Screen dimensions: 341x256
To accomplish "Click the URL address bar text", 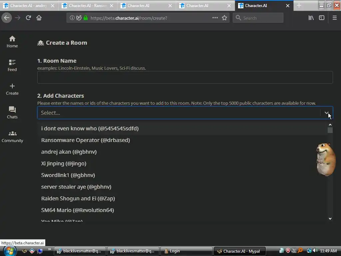I will tap(129, 18).
